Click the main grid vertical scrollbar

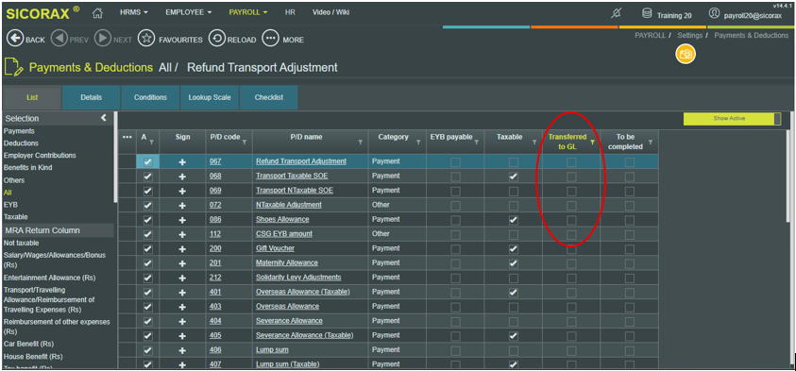(x=788, y=167)
